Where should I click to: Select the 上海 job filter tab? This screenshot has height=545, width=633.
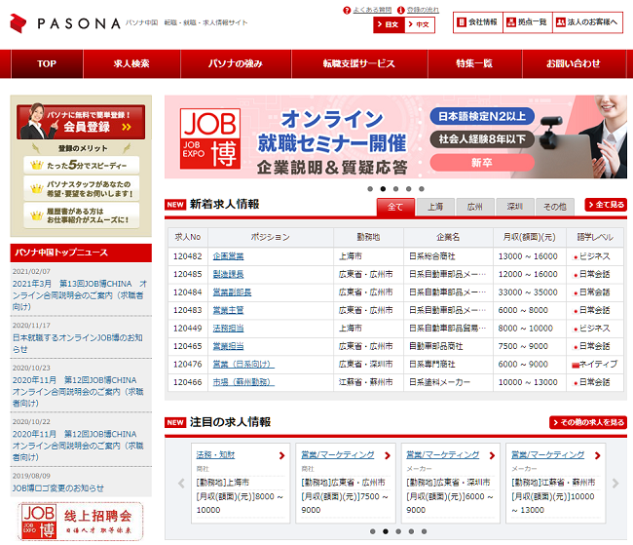coord(435,207)
